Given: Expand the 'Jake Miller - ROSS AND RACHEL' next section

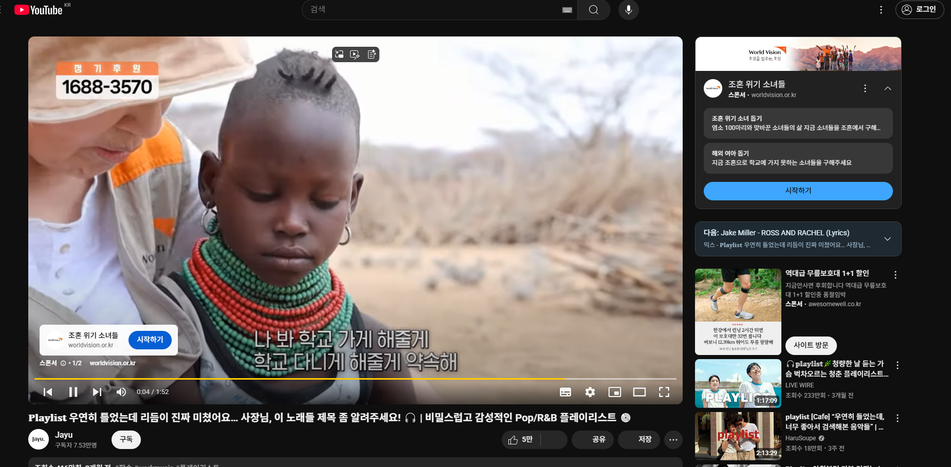Looking at the screenshot, I should (x=887, y=238).
